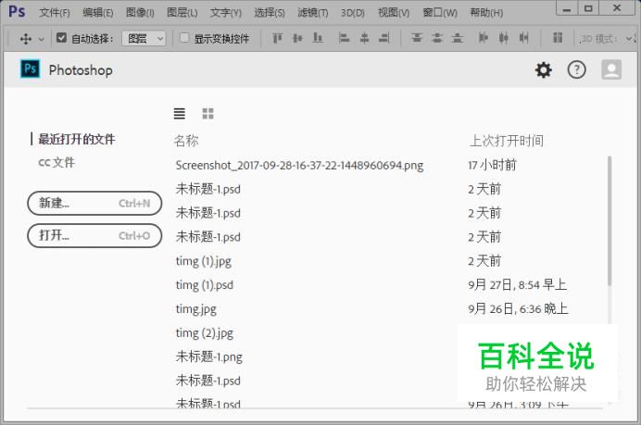Open settings gear on start screen
Viewport: 641px width, 425px height.
coord(544,69)
